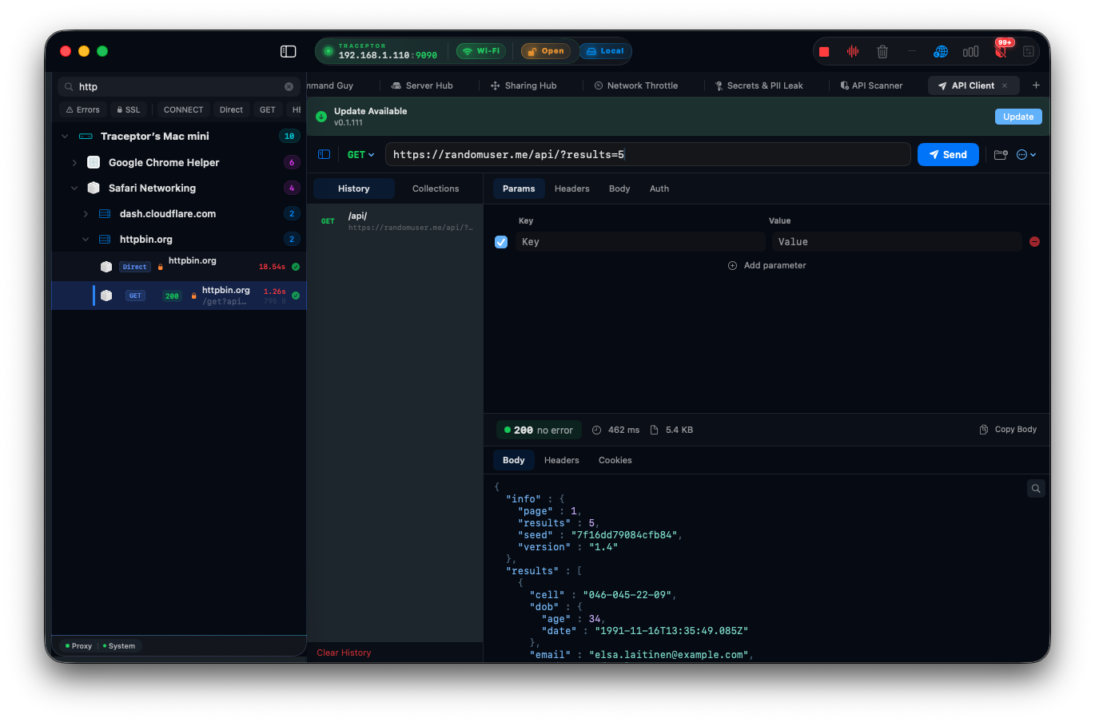Viewport: 1095px width, 722px height.
Task: Switch to the Collections tab
Action: (436, 188)
